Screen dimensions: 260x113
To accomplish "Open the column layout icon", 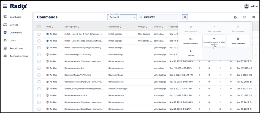I will pos(253,17).
